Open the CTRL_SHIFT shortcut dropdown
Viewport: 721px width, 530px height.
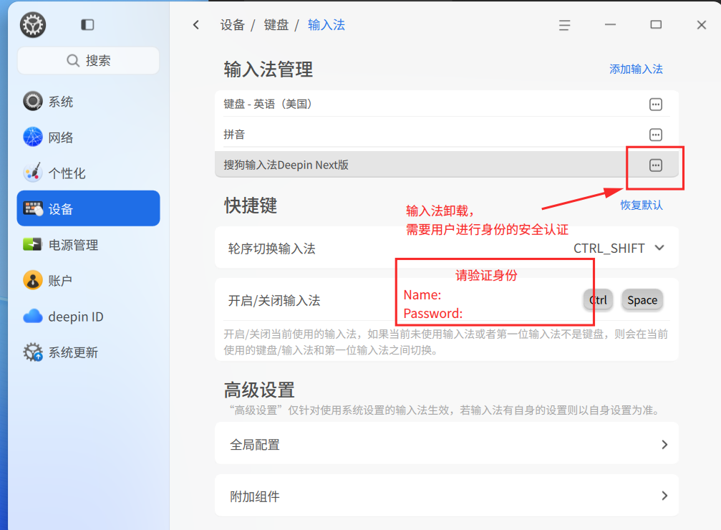tap(619, 249)
